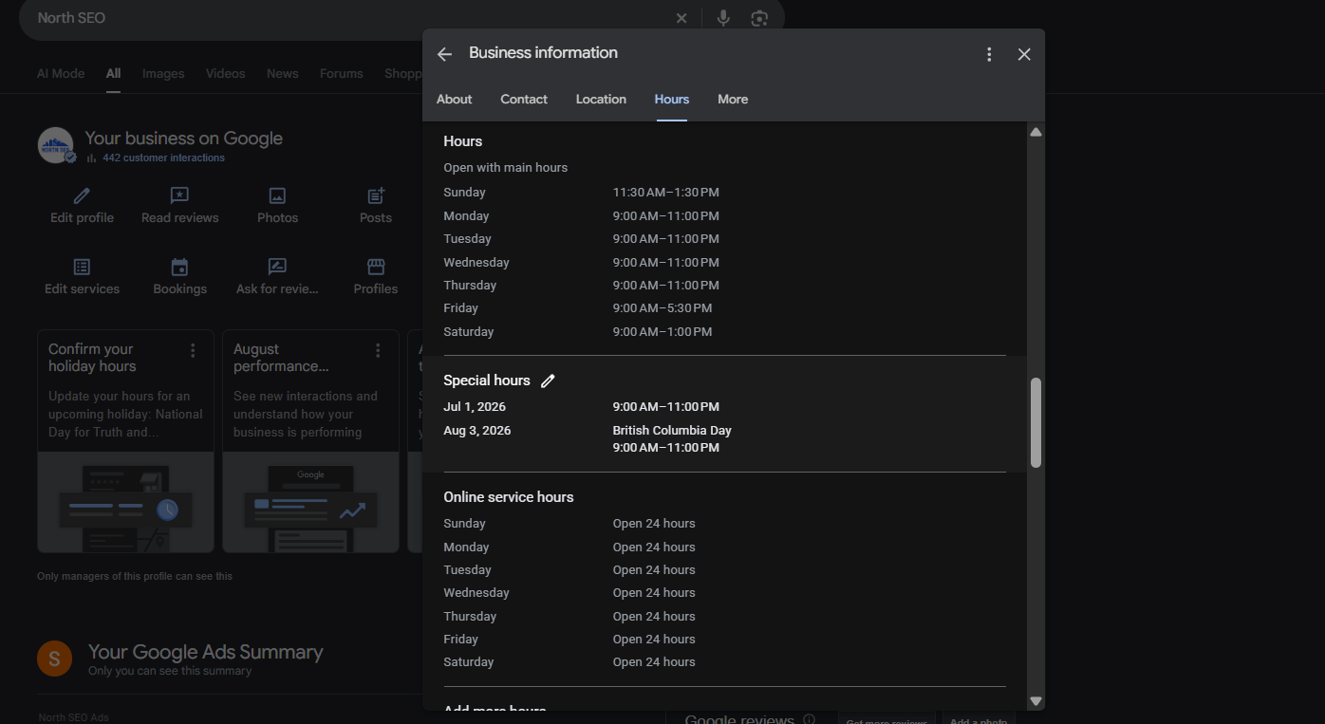The height and width of the screenshot is (724, 1325).
Task: Click the dialog's vertical scrollbar thumb
Action: click(x=1036, y=422)
